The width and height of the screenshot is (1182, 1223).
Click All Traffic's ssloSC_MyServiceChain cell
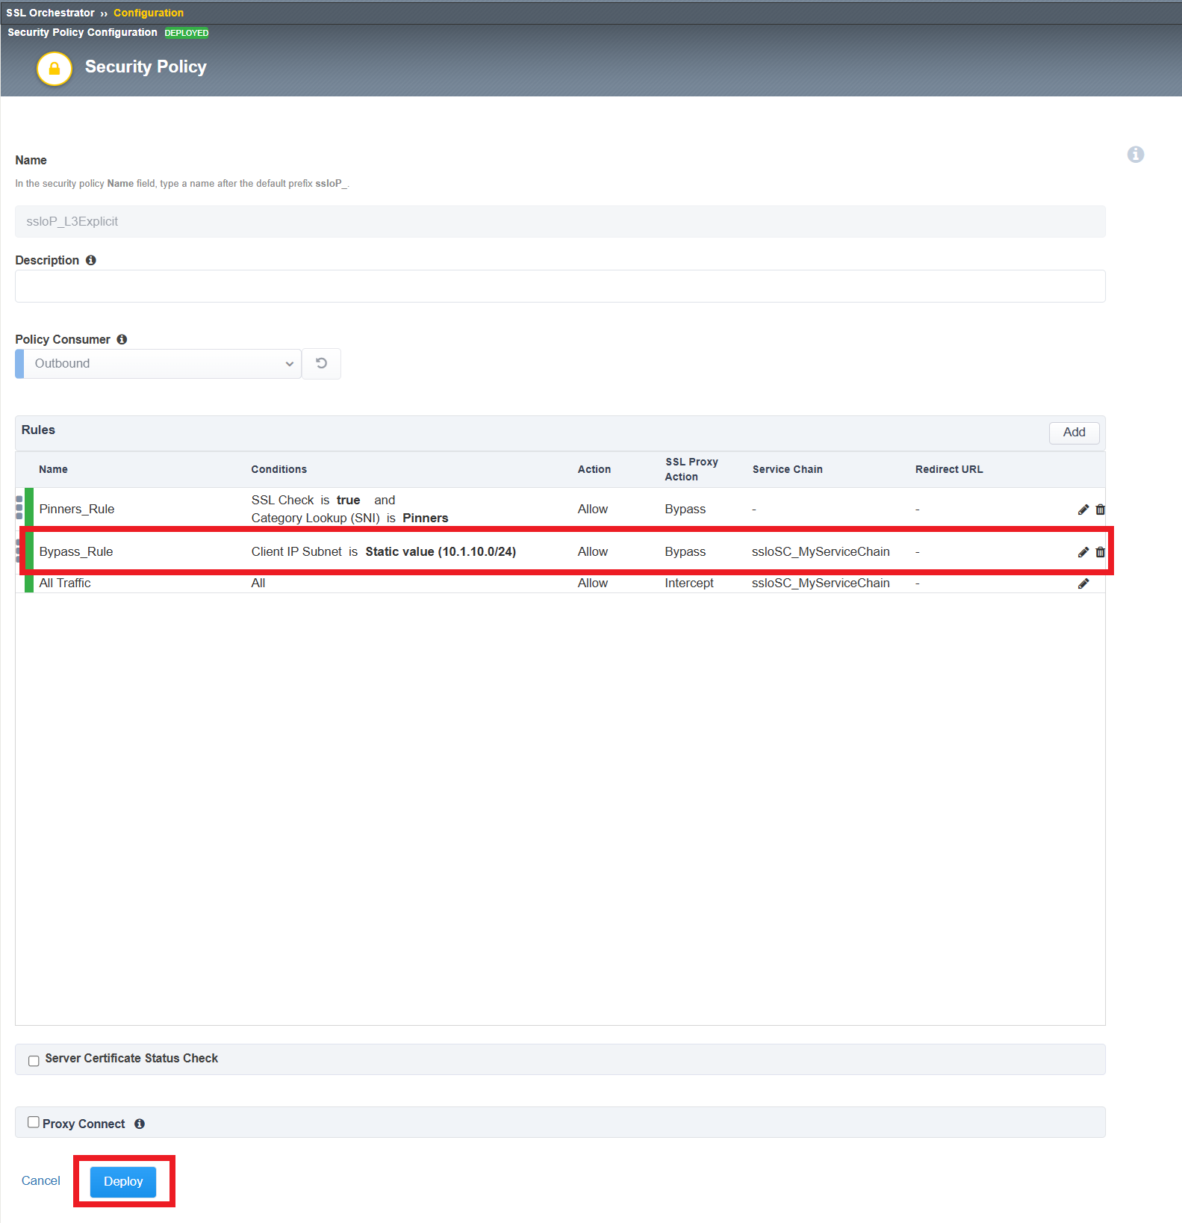pos(821,583)
